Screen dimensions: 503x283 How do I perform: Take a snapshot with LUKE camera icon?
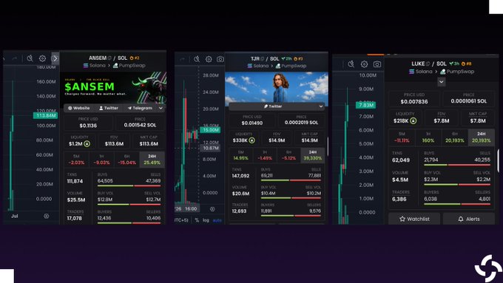pos(377,64)
